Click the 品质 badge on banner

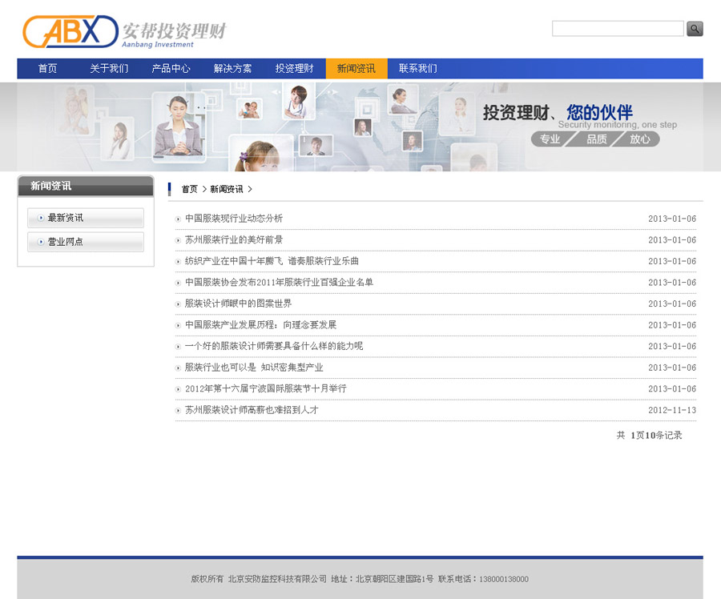(x=596, y=139)
